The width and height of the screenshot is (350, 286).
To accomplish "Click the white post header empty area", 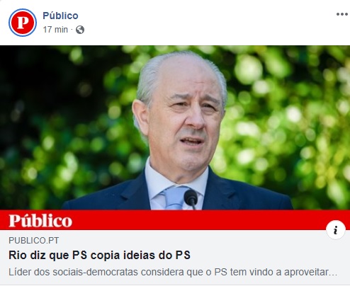I will coord(201,23).
